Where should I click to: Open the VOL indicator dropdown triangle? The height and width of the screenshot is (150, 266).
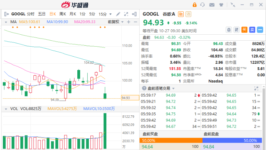[x=6, y=109]
